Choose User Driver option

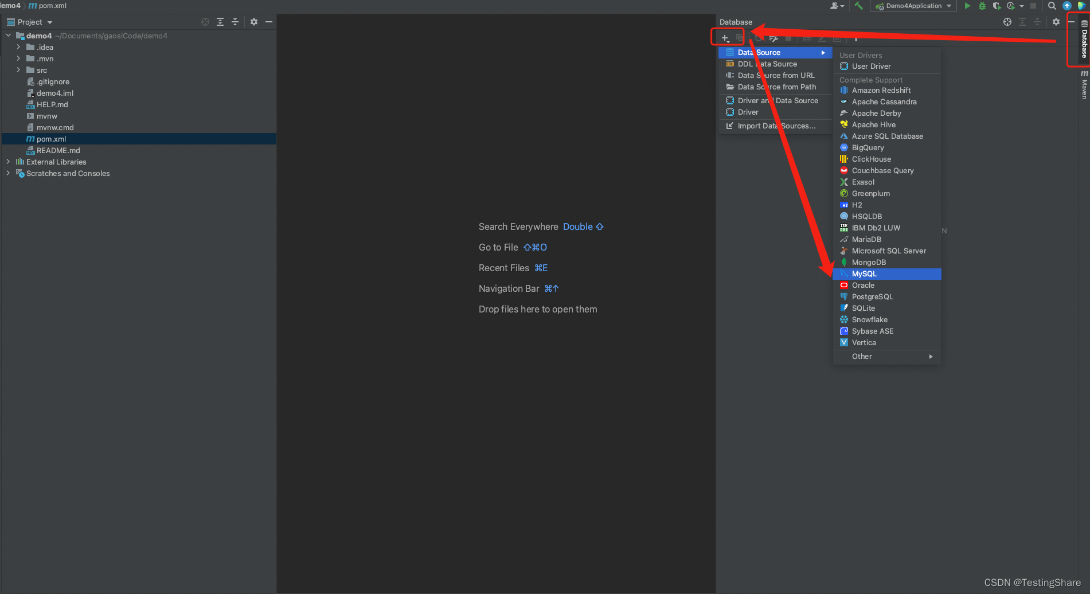(887, 67)
